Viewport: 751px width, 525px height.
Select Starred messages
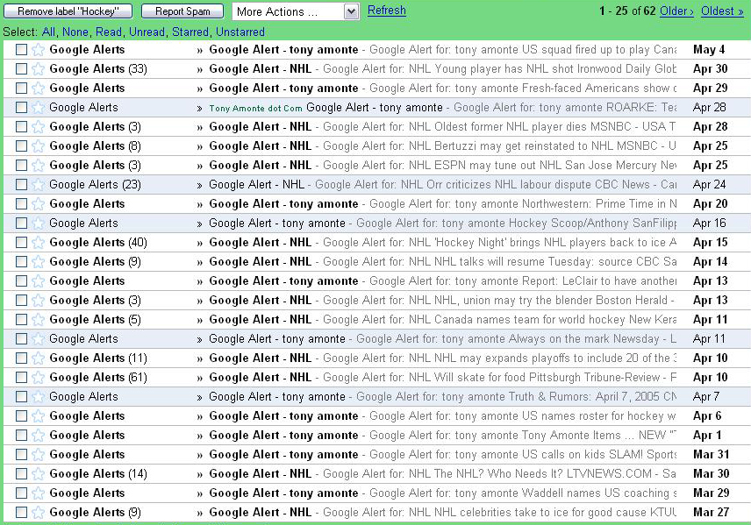(190, 32)
